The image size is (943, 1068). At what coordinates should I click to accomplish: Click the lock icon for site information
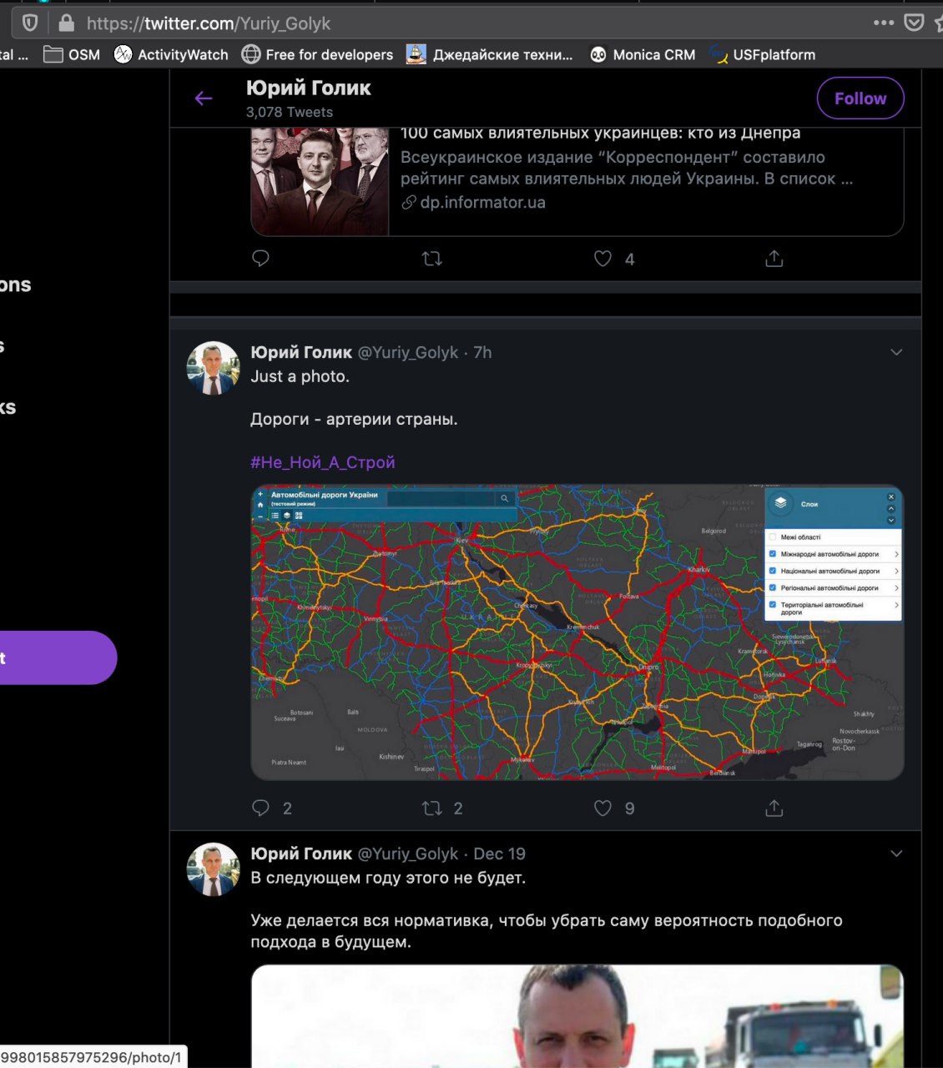(x=67, y=23)
